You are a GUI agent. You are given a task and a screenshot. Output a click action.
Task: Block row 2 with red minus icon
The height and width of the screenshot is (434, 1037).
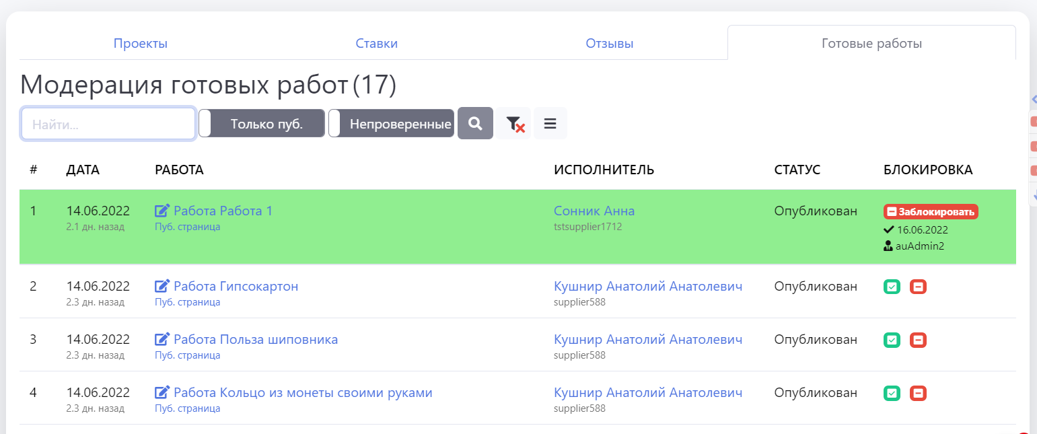click(x=918, y=287)
